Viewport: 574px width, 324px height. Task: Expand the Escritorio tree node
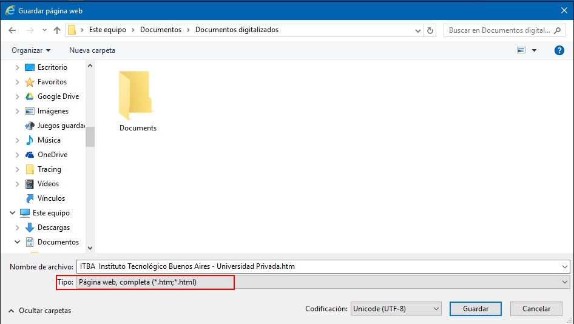17,67
